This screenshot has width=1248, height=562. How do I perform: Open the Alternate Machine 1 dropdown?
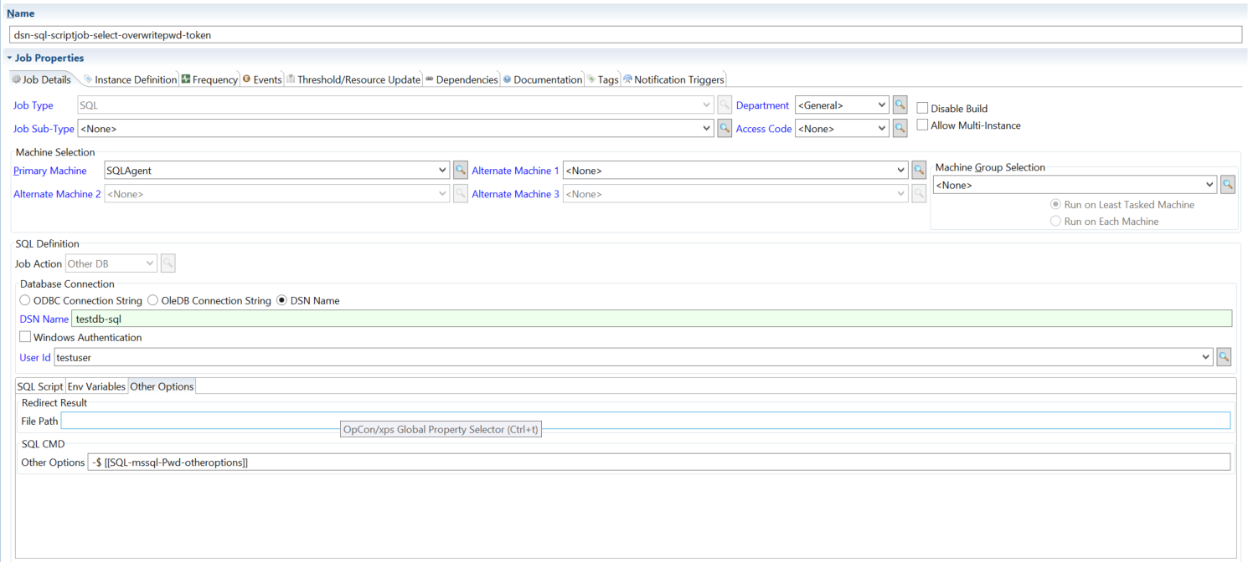click(901, 171)
